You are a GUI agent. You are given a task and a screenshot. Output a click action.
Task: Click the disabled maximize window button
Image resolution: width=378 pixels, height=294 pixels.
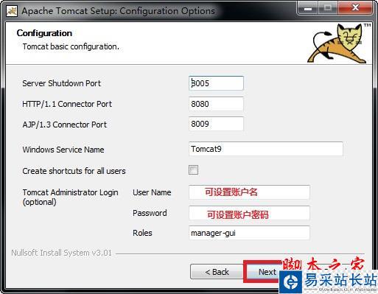(328, 8)
